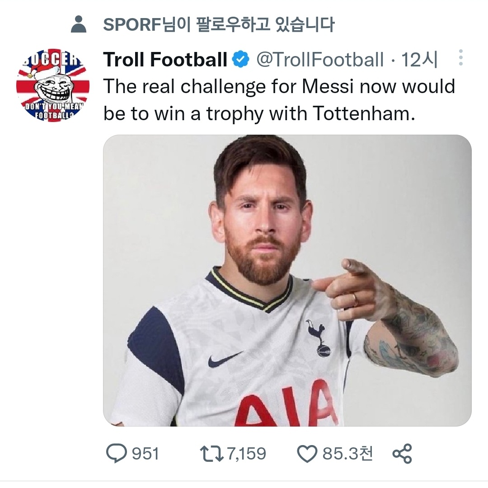Open the Troll Football profile avatar
488x488 pixels.
click(x=53, y=84)
